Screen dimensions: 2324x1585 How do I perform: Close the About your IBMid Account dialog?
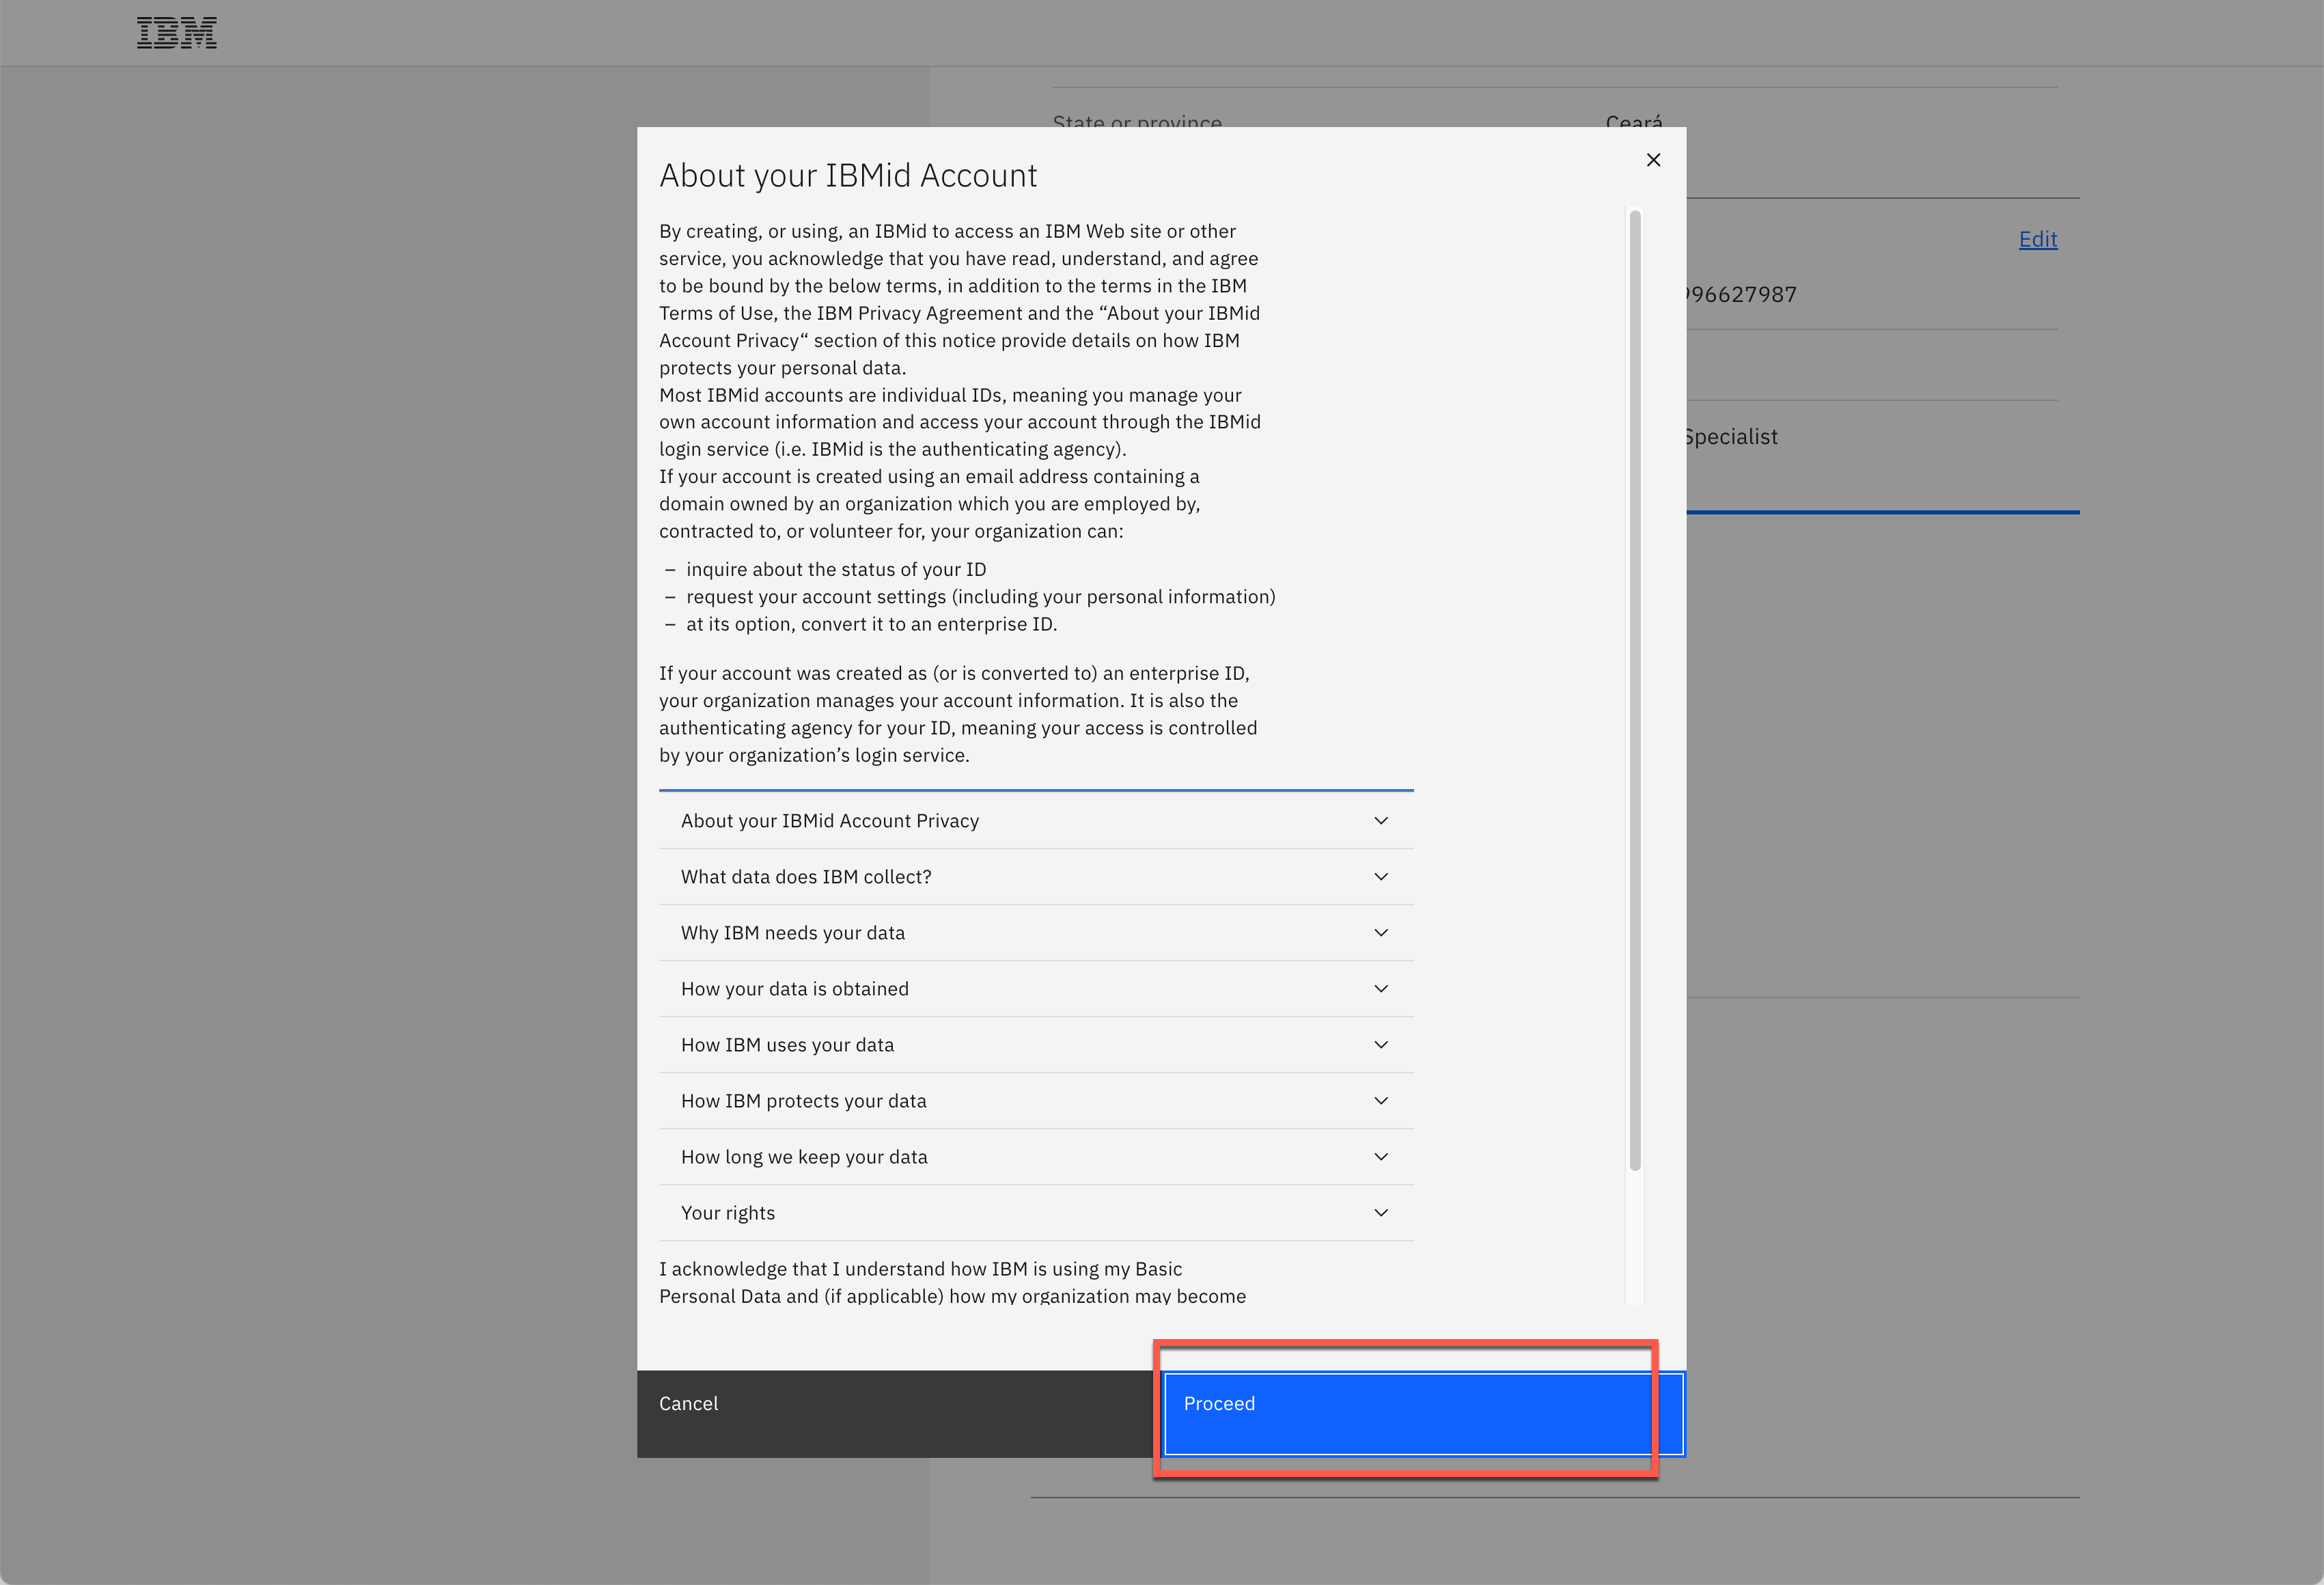pyautogui.click(x=1653, y=159)
